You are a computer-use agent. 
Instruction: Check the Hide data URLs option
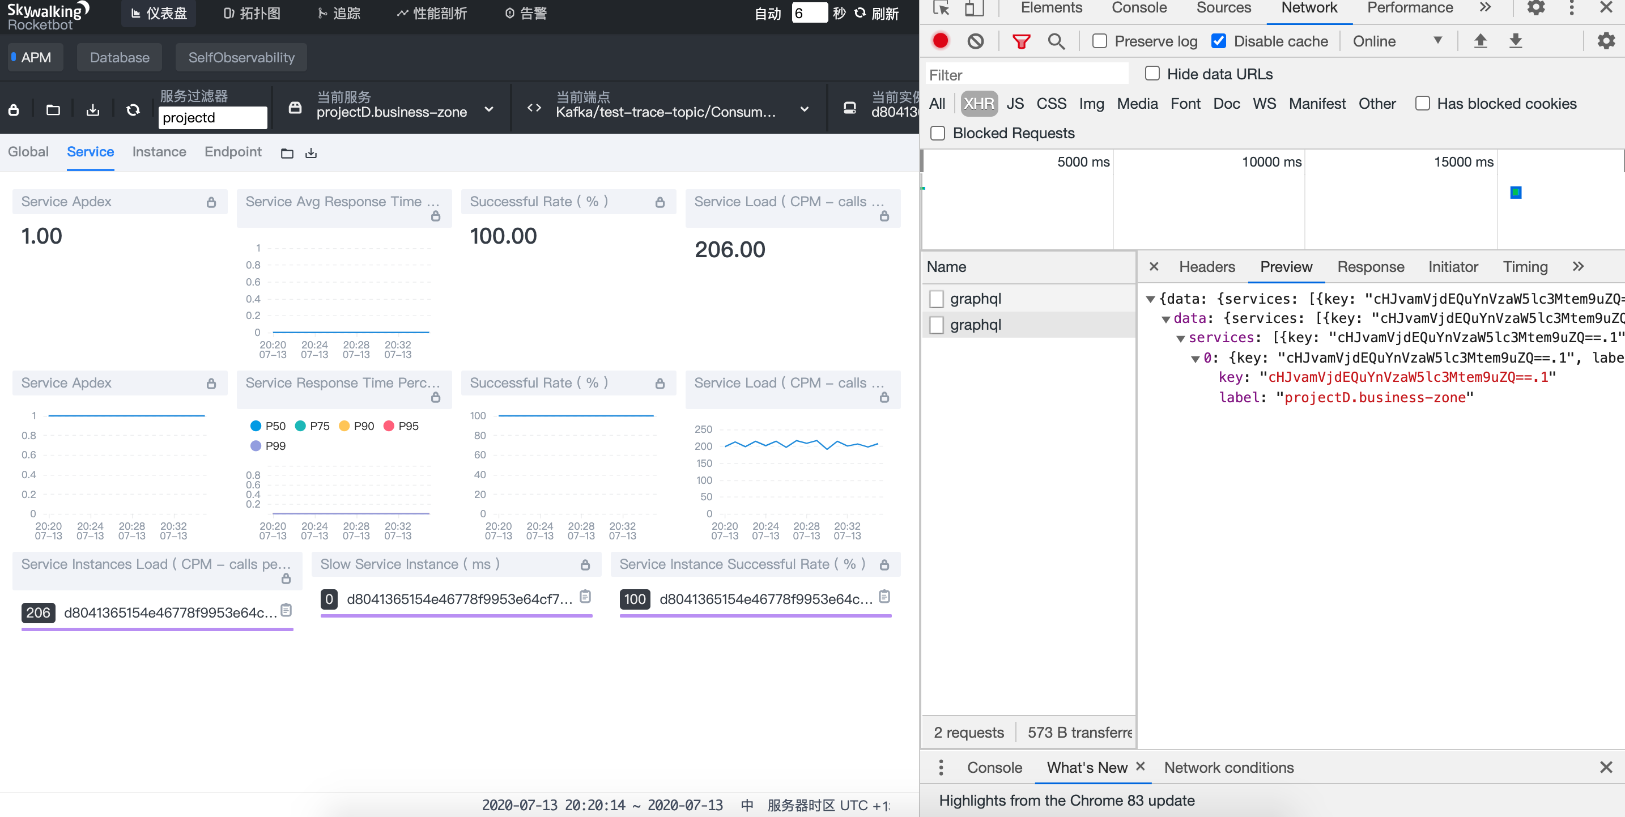tap(1152, 73)
